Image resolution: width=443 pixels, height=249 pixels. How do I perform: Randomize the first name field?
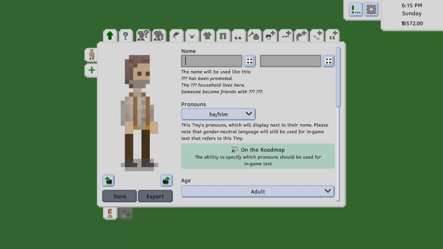point(250,61)
